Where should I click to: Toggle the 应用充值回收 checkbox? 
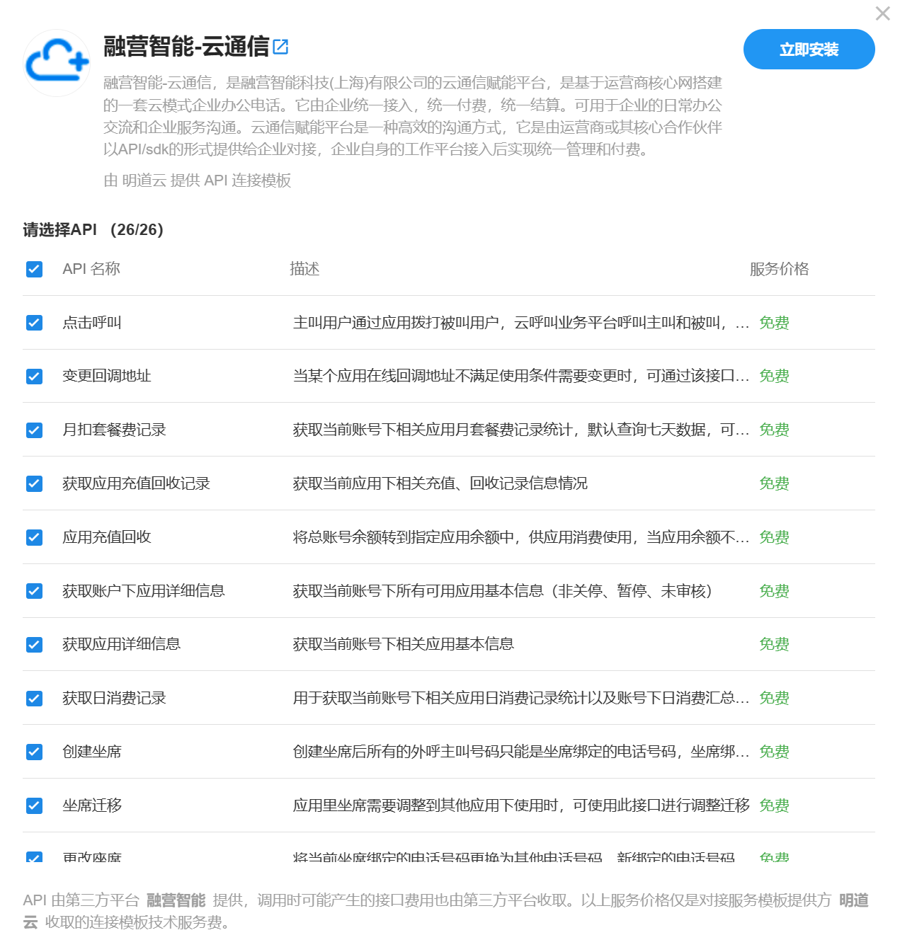pos(34,537)
